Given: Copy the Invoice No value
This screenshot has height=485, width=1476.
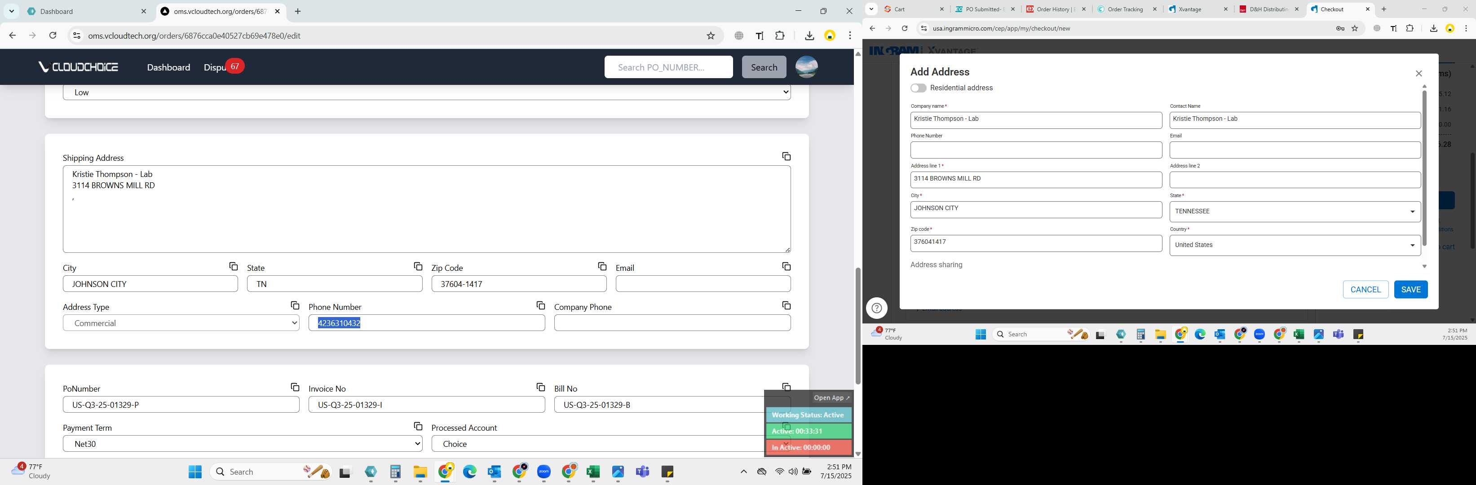Looking at the screenshot, I should [540, 387].
